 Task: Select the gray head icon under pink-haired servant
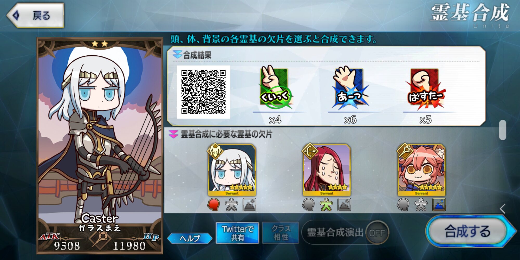[x=403, y=205]
